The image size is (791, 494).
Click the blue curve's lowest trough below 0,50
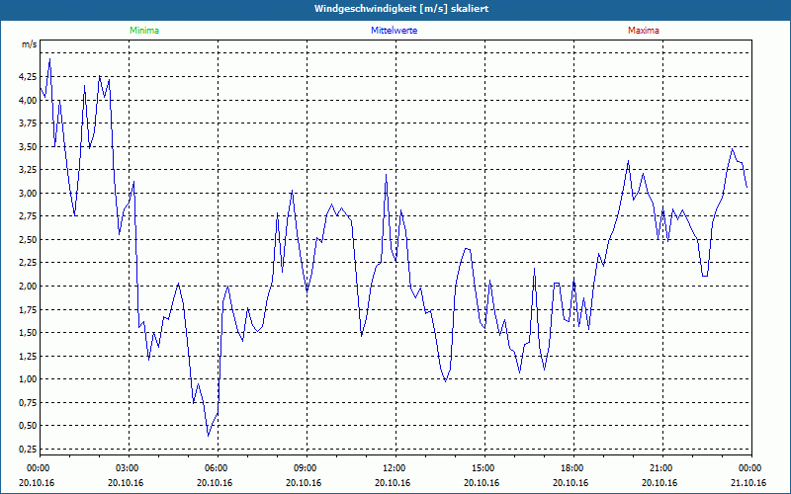[x=208, y=436]
